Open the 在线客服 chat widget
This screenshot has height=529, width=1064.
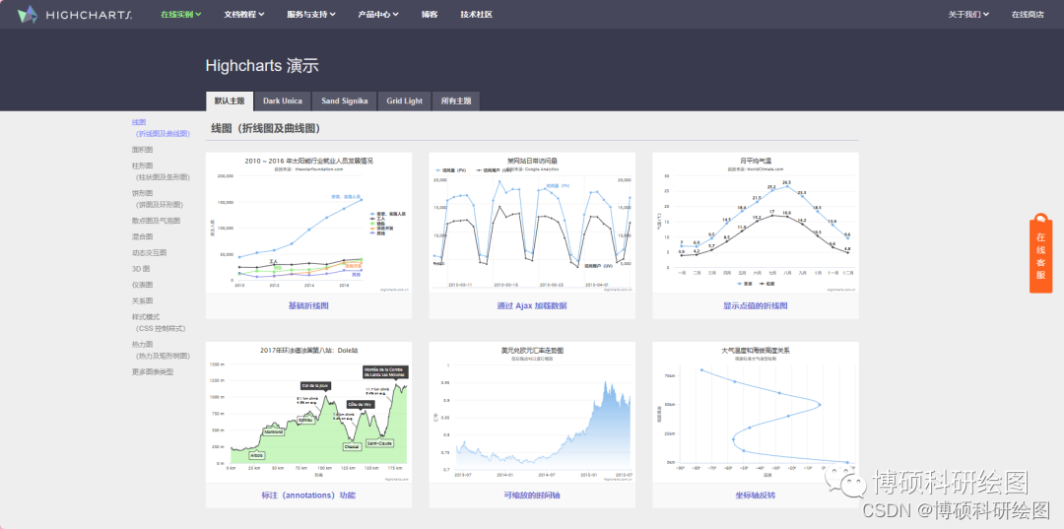pyautogui.click(x=1040, y=252)
